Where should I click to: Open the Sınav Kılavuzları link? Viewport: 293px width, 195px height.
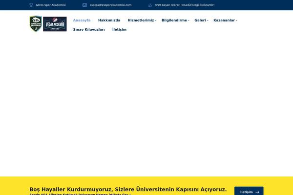pyautogui.click(x=89, y=29)
